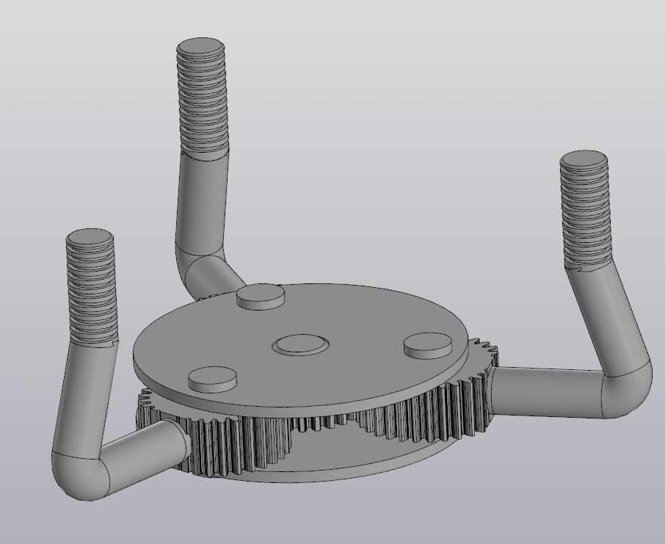Click the top end face of the right rod

[x=584, y=160]
